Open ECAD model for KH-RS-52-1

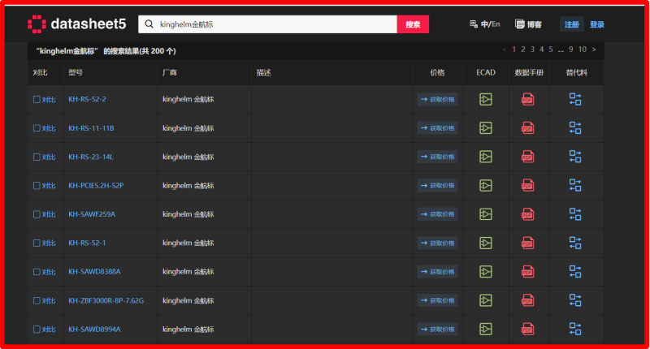click(x=485, y=243)
